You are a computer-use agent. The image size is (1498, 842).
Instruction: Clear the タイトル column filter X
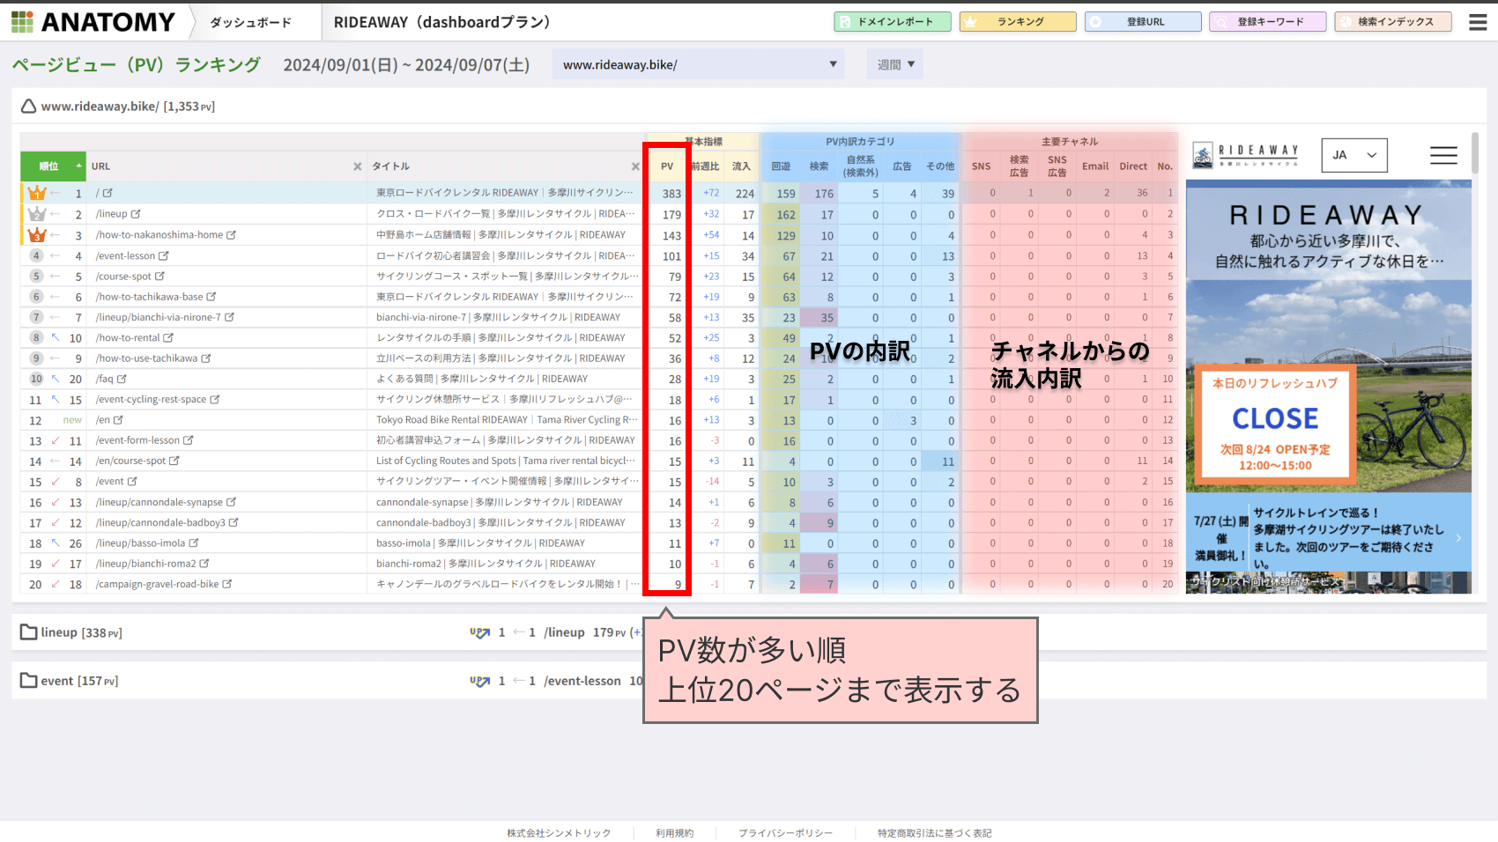(635, 166)
